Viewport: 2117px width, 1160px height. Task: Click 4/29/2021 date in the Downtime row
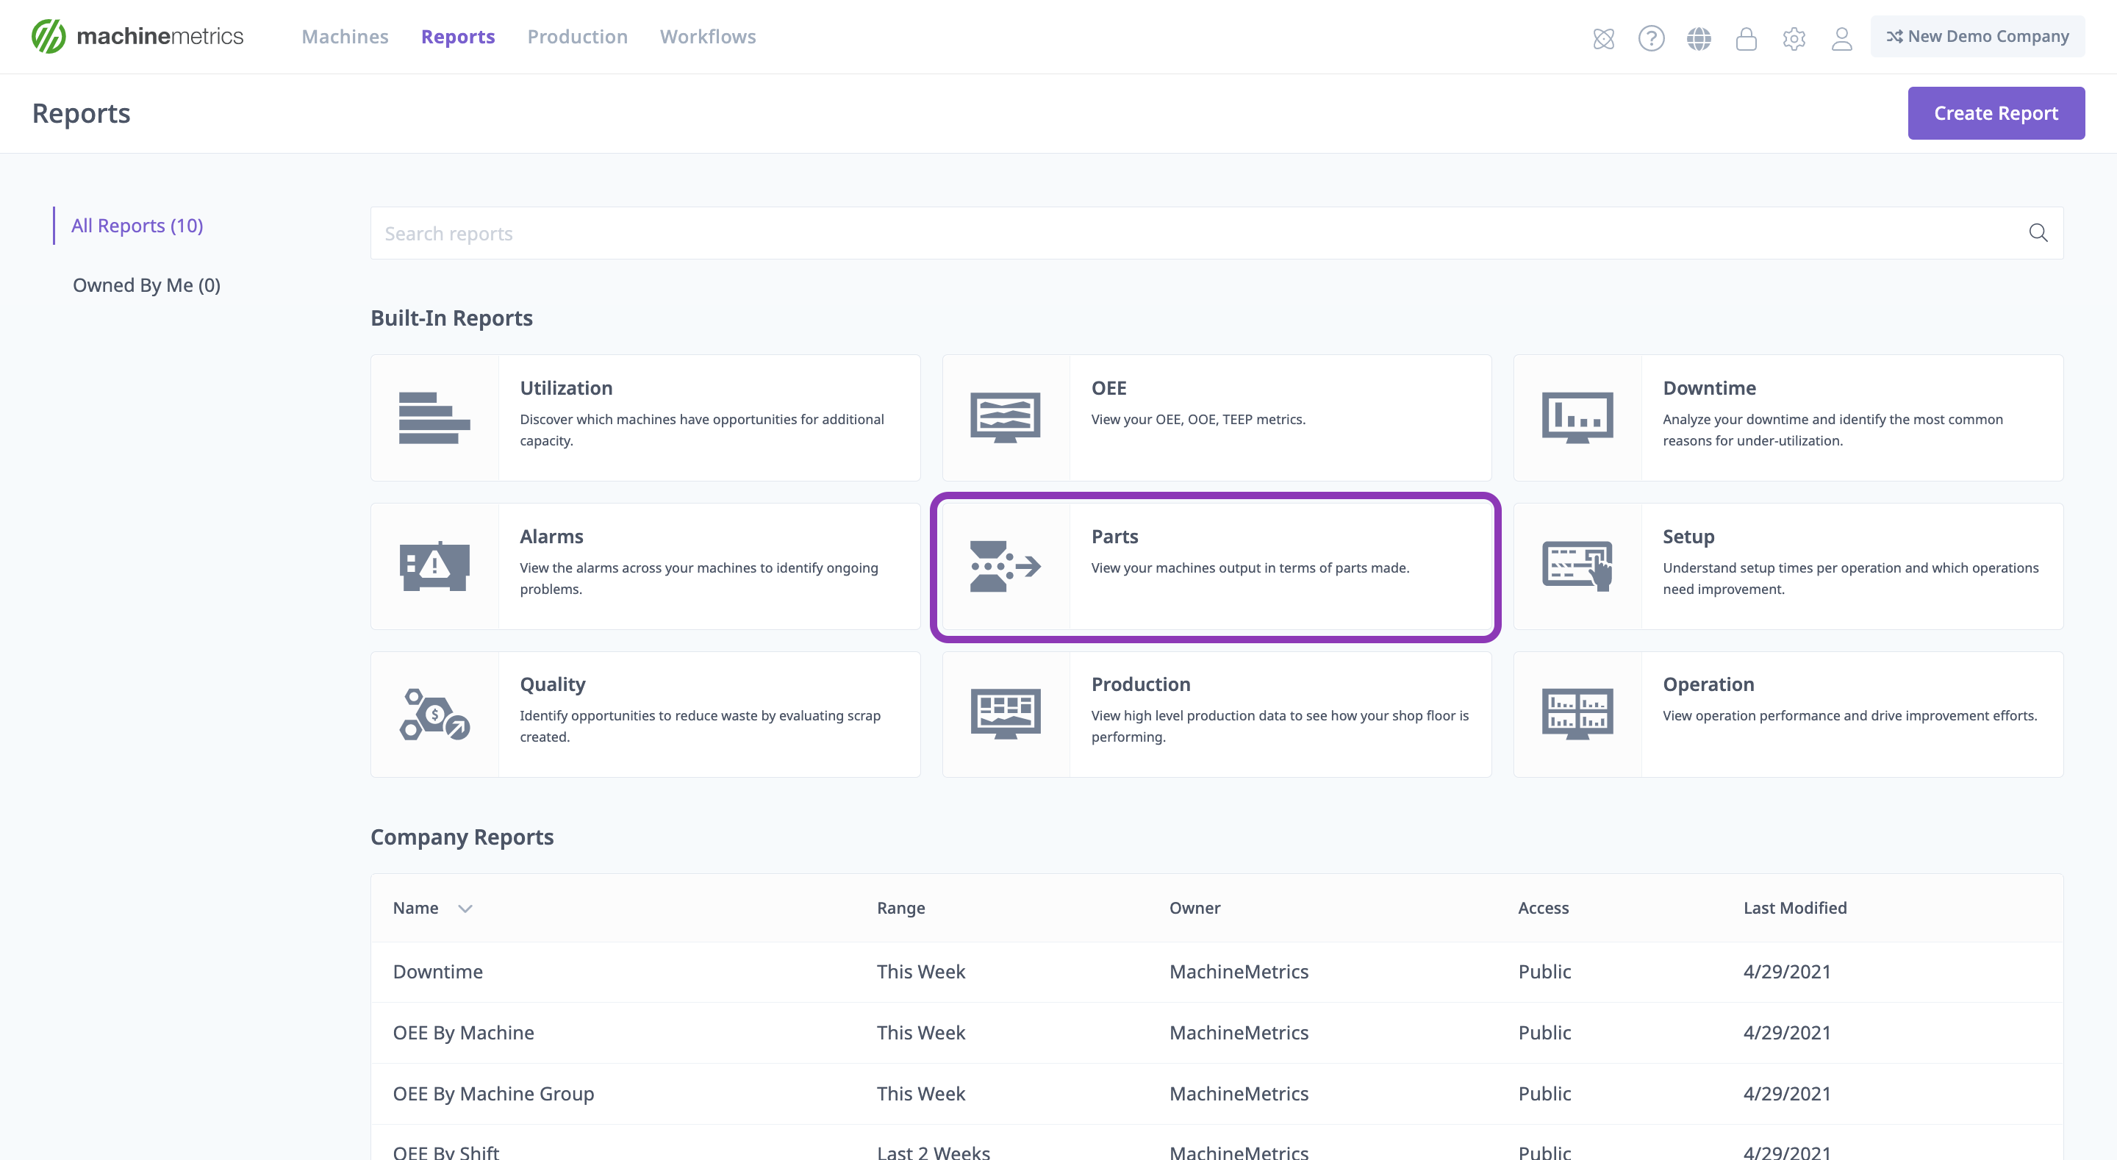(1787, 971)
